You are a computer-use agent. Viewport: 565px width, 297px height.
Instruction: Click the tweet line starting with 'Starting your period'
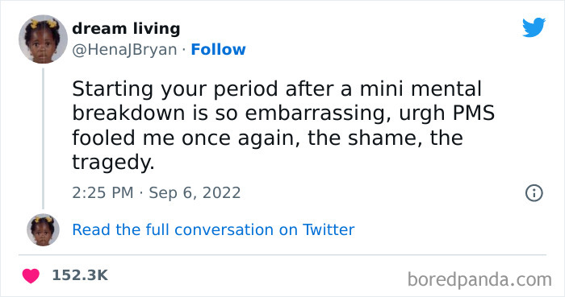pyautogui.click(x=276, y=89)
